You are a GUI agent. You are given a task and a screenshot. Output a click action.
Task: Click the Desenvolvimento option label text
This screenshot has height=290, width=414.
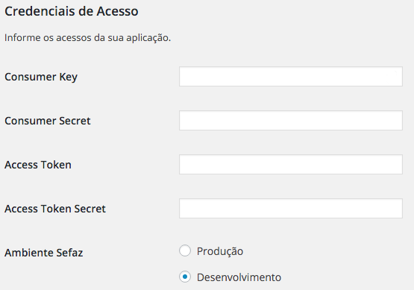pos(239,277)
